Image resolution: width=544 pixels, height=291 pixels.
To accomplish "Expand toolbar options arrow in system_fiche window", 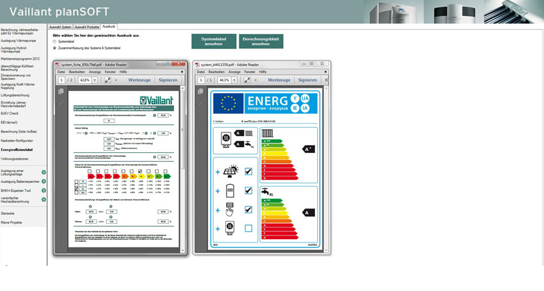I will (x=116, y=80).
